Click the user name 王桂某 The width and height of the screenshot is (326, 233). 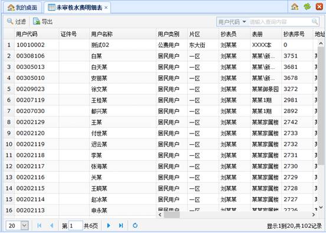[x=99, y=100]
